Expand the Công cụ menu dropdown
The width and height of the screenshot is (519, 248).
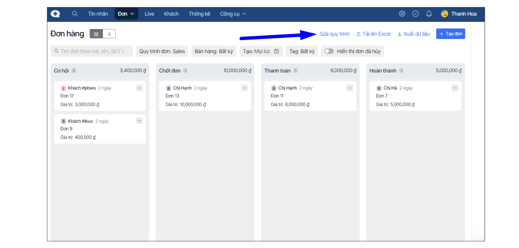tap(233, 14)
